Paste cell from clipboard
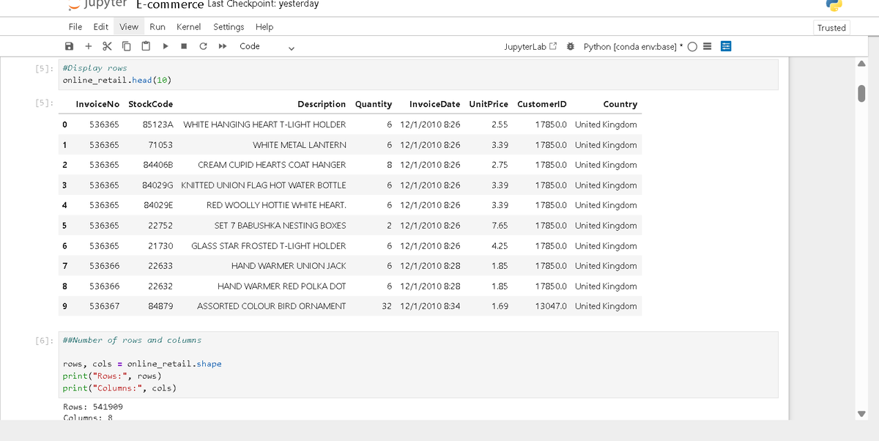879x441 pixels. 146,46
